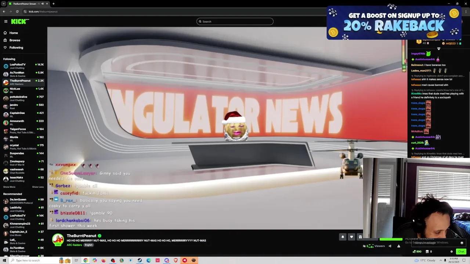
Task: Go to Home in the sidebar
Action: click(14, 33)
